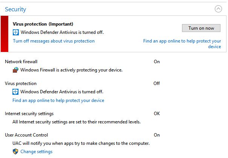Click the Security section heading
The image size is (228, 158).
[15, 9]
